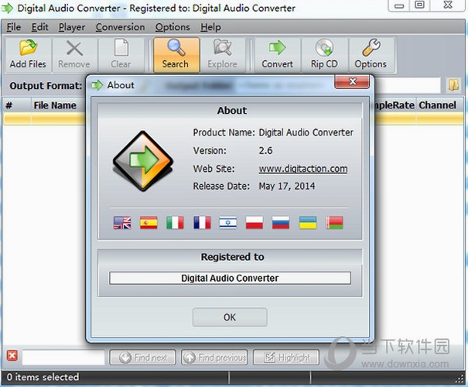Select the English UK flag
The height and width of the screenshot is (387, 468).
(x=122, y=223)
